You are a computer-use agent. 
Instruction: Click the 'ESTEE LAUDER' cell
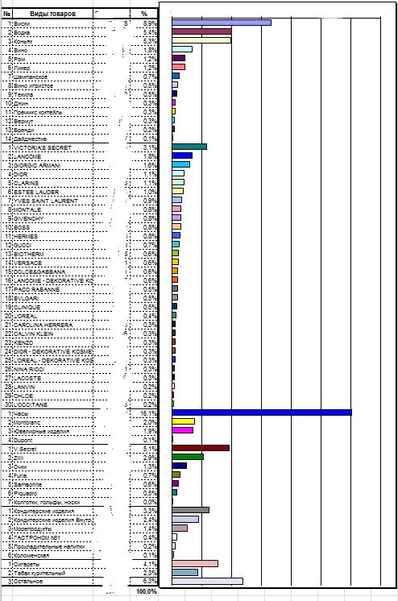[x=53, y=192]
